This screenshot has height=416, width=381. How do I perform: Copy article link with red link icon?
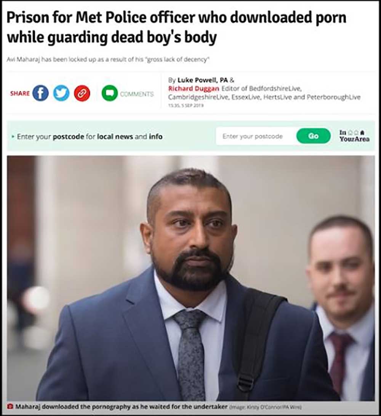click(82, 93)
